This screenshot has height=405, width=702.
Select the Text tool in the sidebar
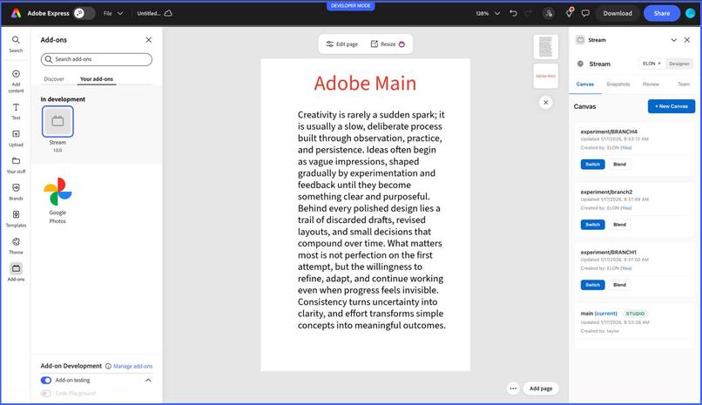[x=16, y=111]
